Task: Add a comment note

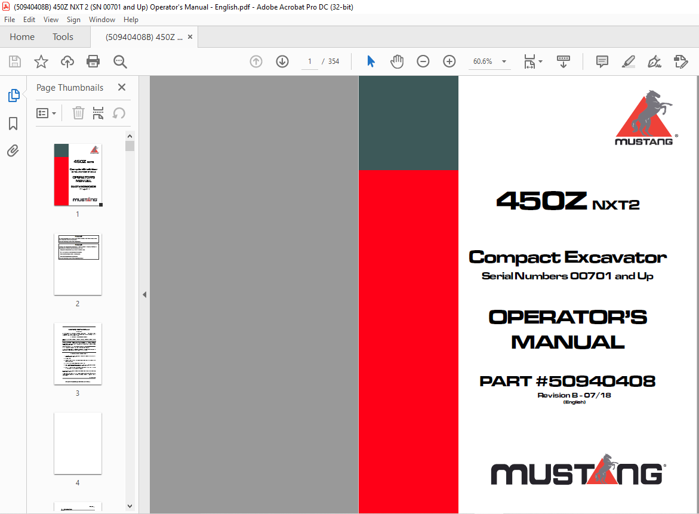Action: (602, 61)
